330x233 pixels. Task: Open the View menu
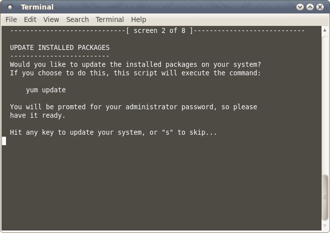51,19
